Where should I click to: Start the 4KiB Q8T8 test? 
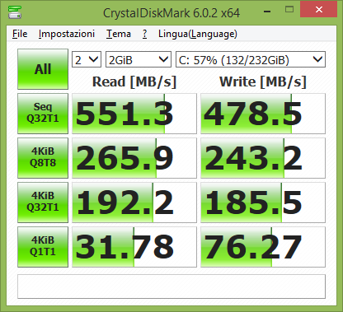tap(43, 158)
